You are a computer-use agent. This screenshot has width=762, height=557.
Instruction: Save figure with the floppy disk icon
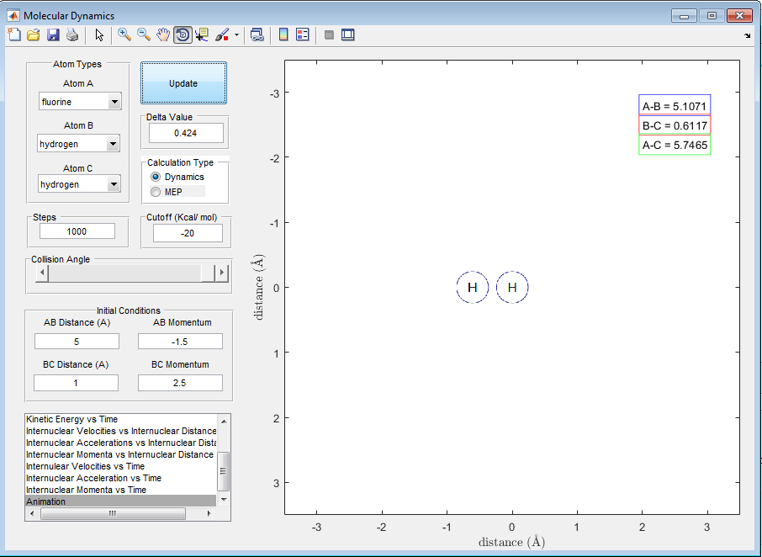pyautogui.click(x=52, y=34)
